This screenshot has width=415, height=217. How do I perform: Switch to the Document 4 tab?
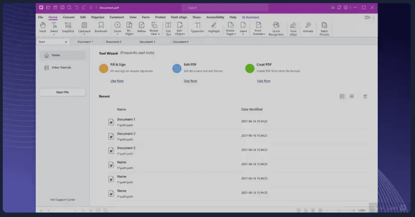(x=181, y=42)
